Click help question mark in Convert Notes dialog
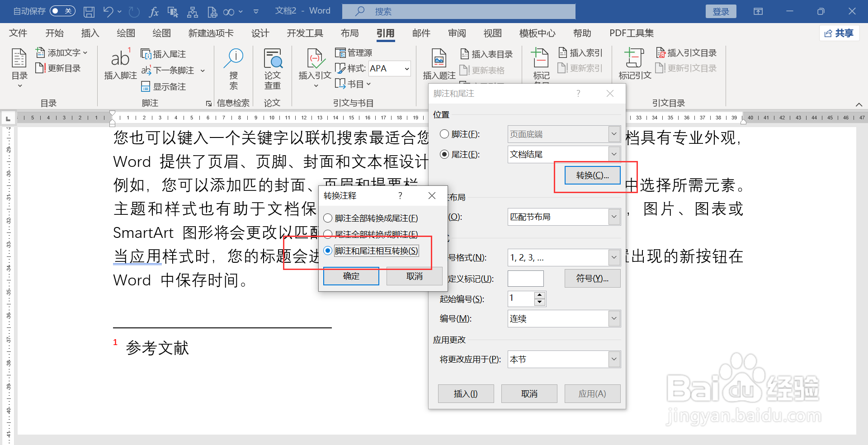The image size is (868, 445). [x=400, y=195]
